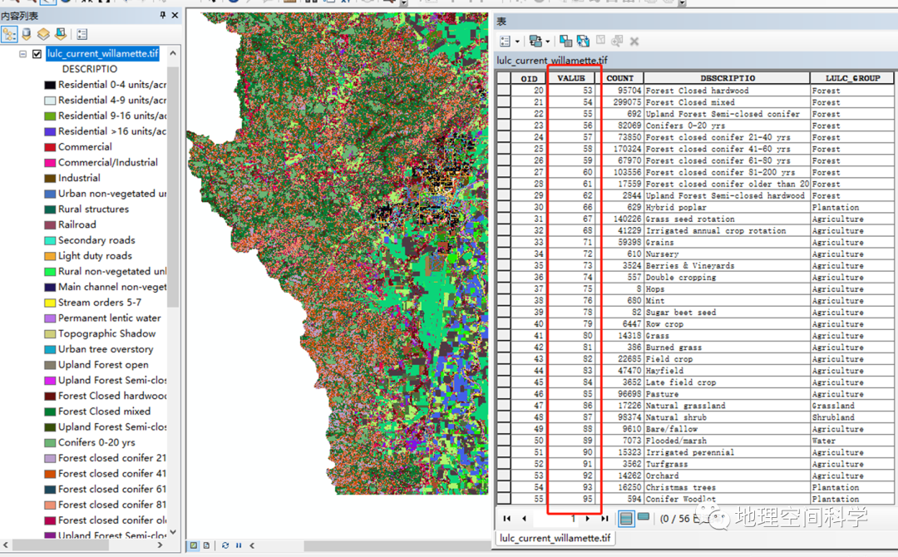Click the VALUE column header
The width and height of the screenshot is (898, 557).
point(571,78)
